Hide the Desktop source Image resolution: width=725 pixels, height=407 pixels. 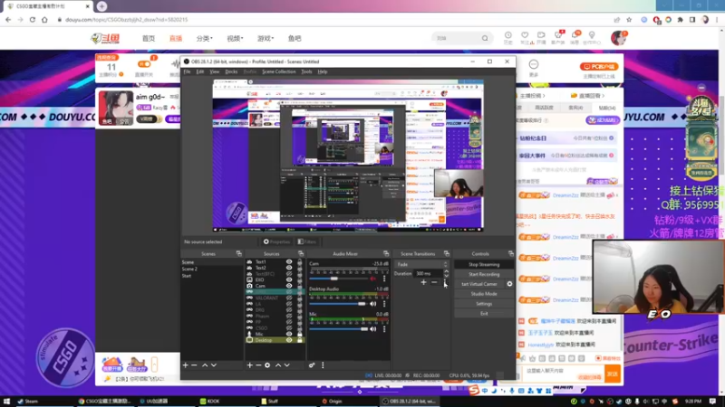click(289, 340)
